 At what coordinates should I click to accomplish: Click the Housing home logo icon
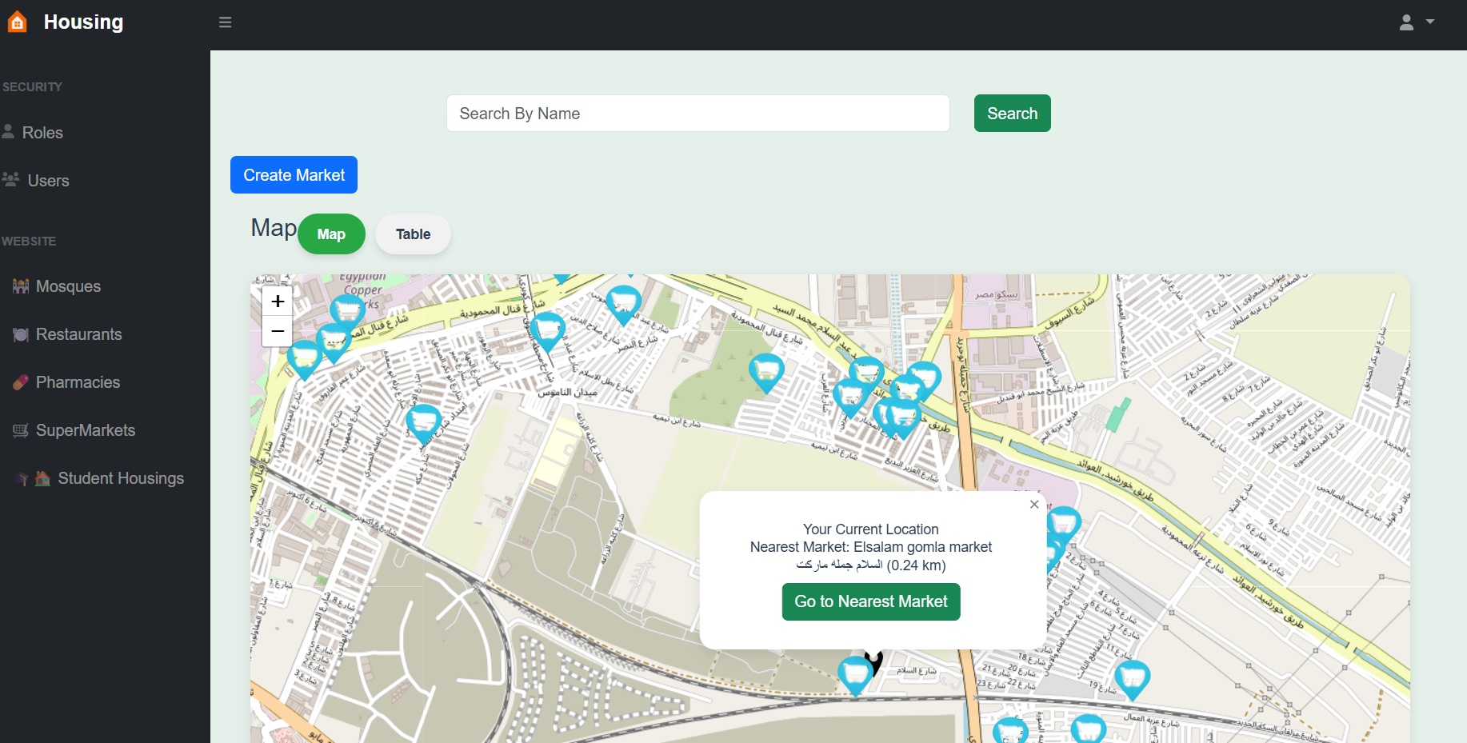tap(17, 22)
